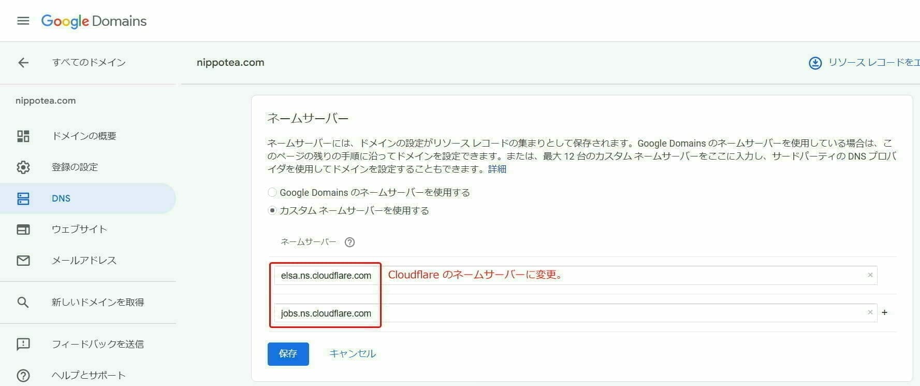This screenshot has height=386, width=920.
Task: Click the jobs.ns.cloudflare.com input field
Action: (x=576, y=313)
